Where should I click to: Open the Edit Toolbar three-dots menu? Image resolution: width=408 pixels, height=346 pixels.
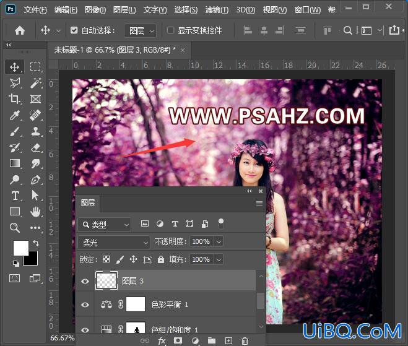pos(35,228)
